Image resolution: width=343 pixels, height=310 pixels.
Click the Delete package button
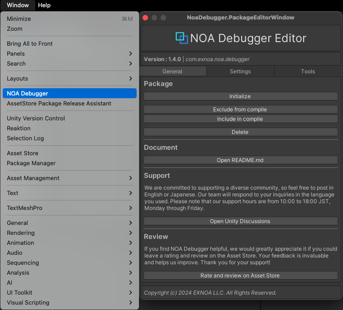[x=240, y=132]
